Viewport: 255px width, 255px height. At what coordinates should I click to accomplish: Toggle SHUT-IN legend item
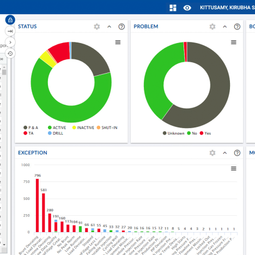click(x=107, y=127)
